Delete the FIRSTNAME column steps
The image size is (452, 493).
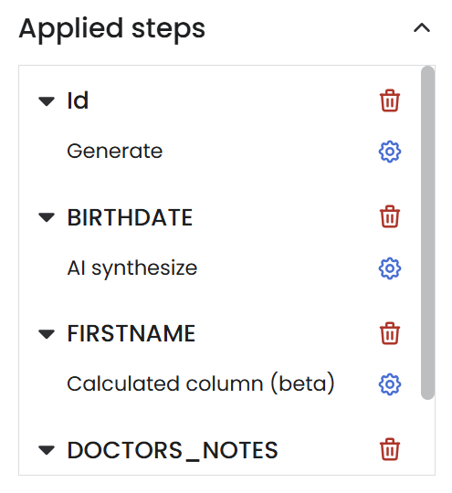click(389, 333)
